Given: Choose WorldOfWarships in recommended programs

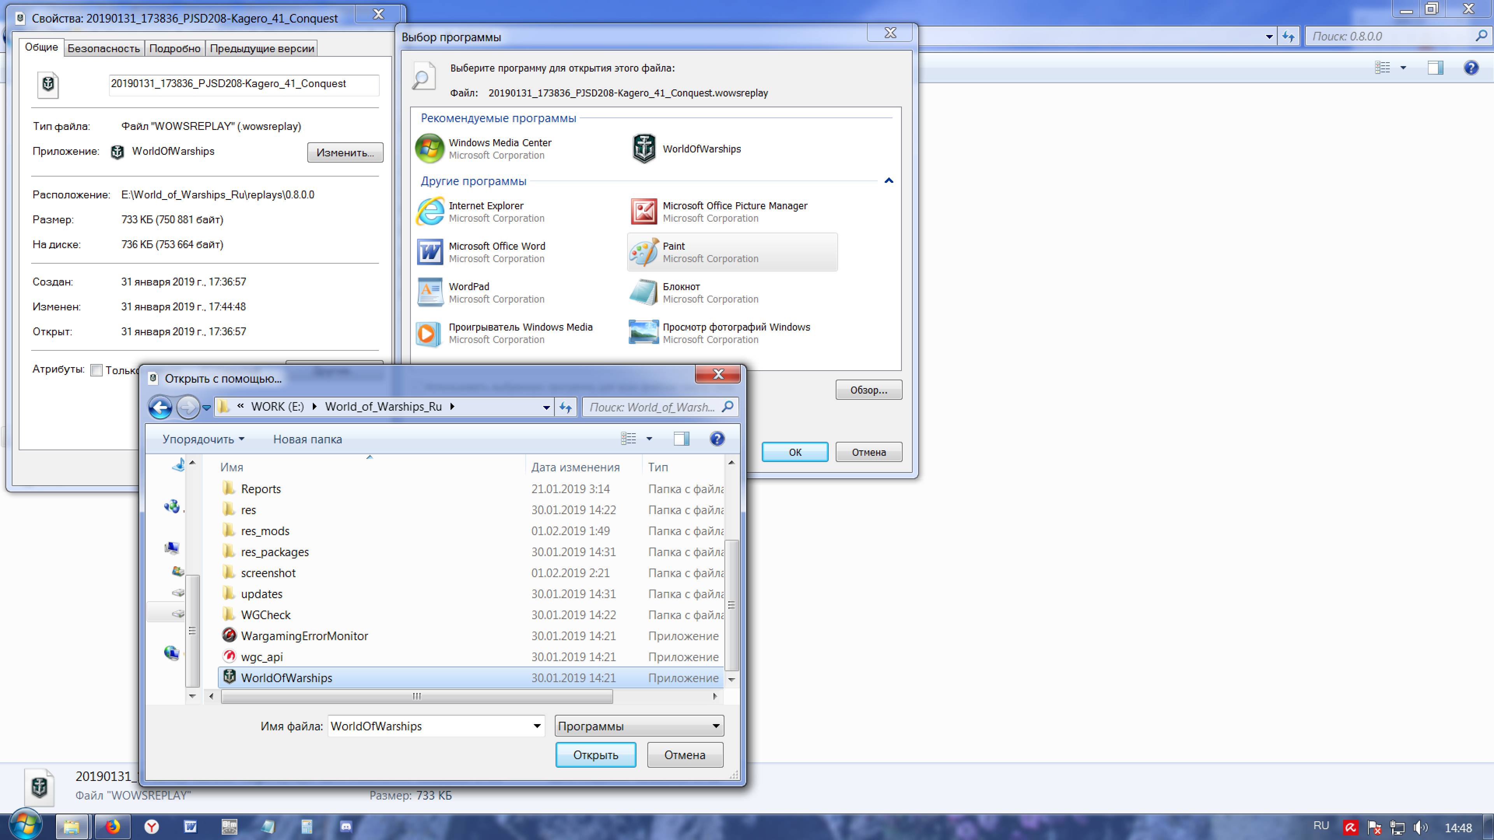Looking at the screenshot, I should (x=687, y=149).
